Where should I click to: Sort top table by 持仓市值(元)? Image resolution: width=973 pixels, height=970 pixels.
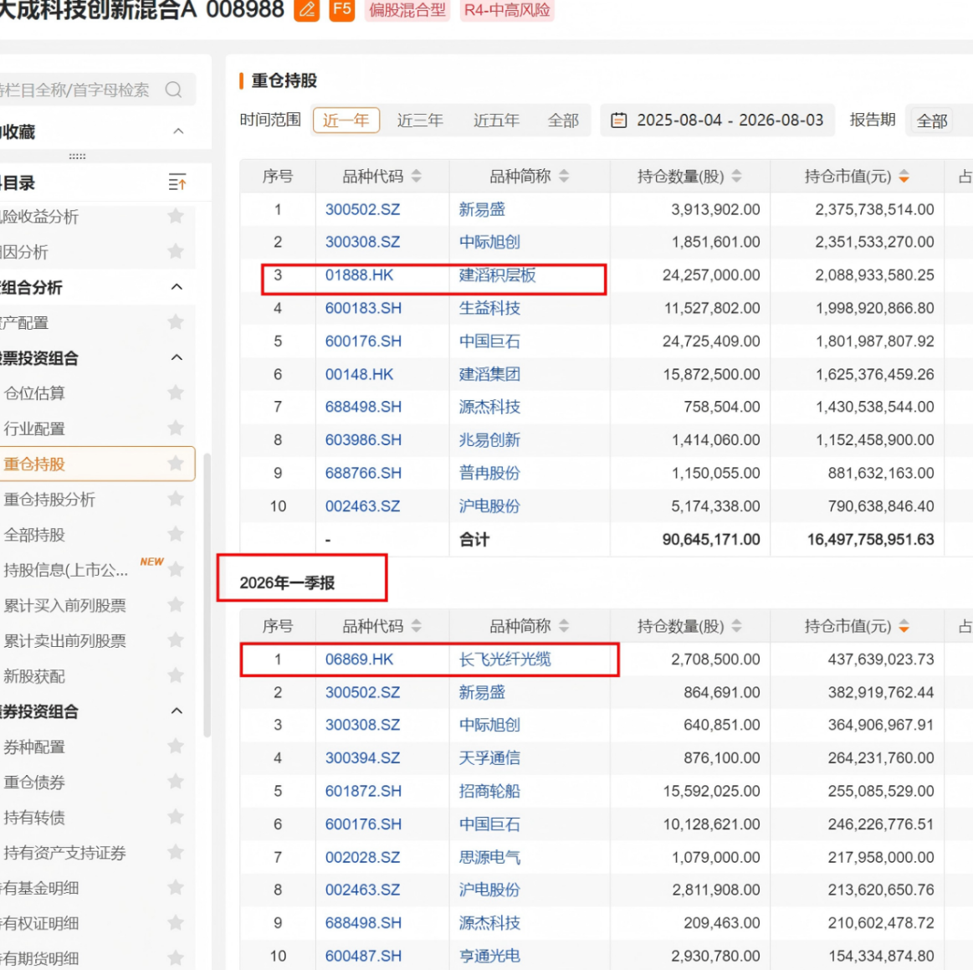click(904, 177)
